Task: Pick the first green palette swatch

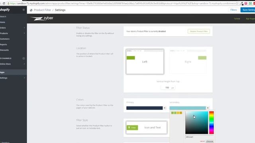Action: pos(173,113)
